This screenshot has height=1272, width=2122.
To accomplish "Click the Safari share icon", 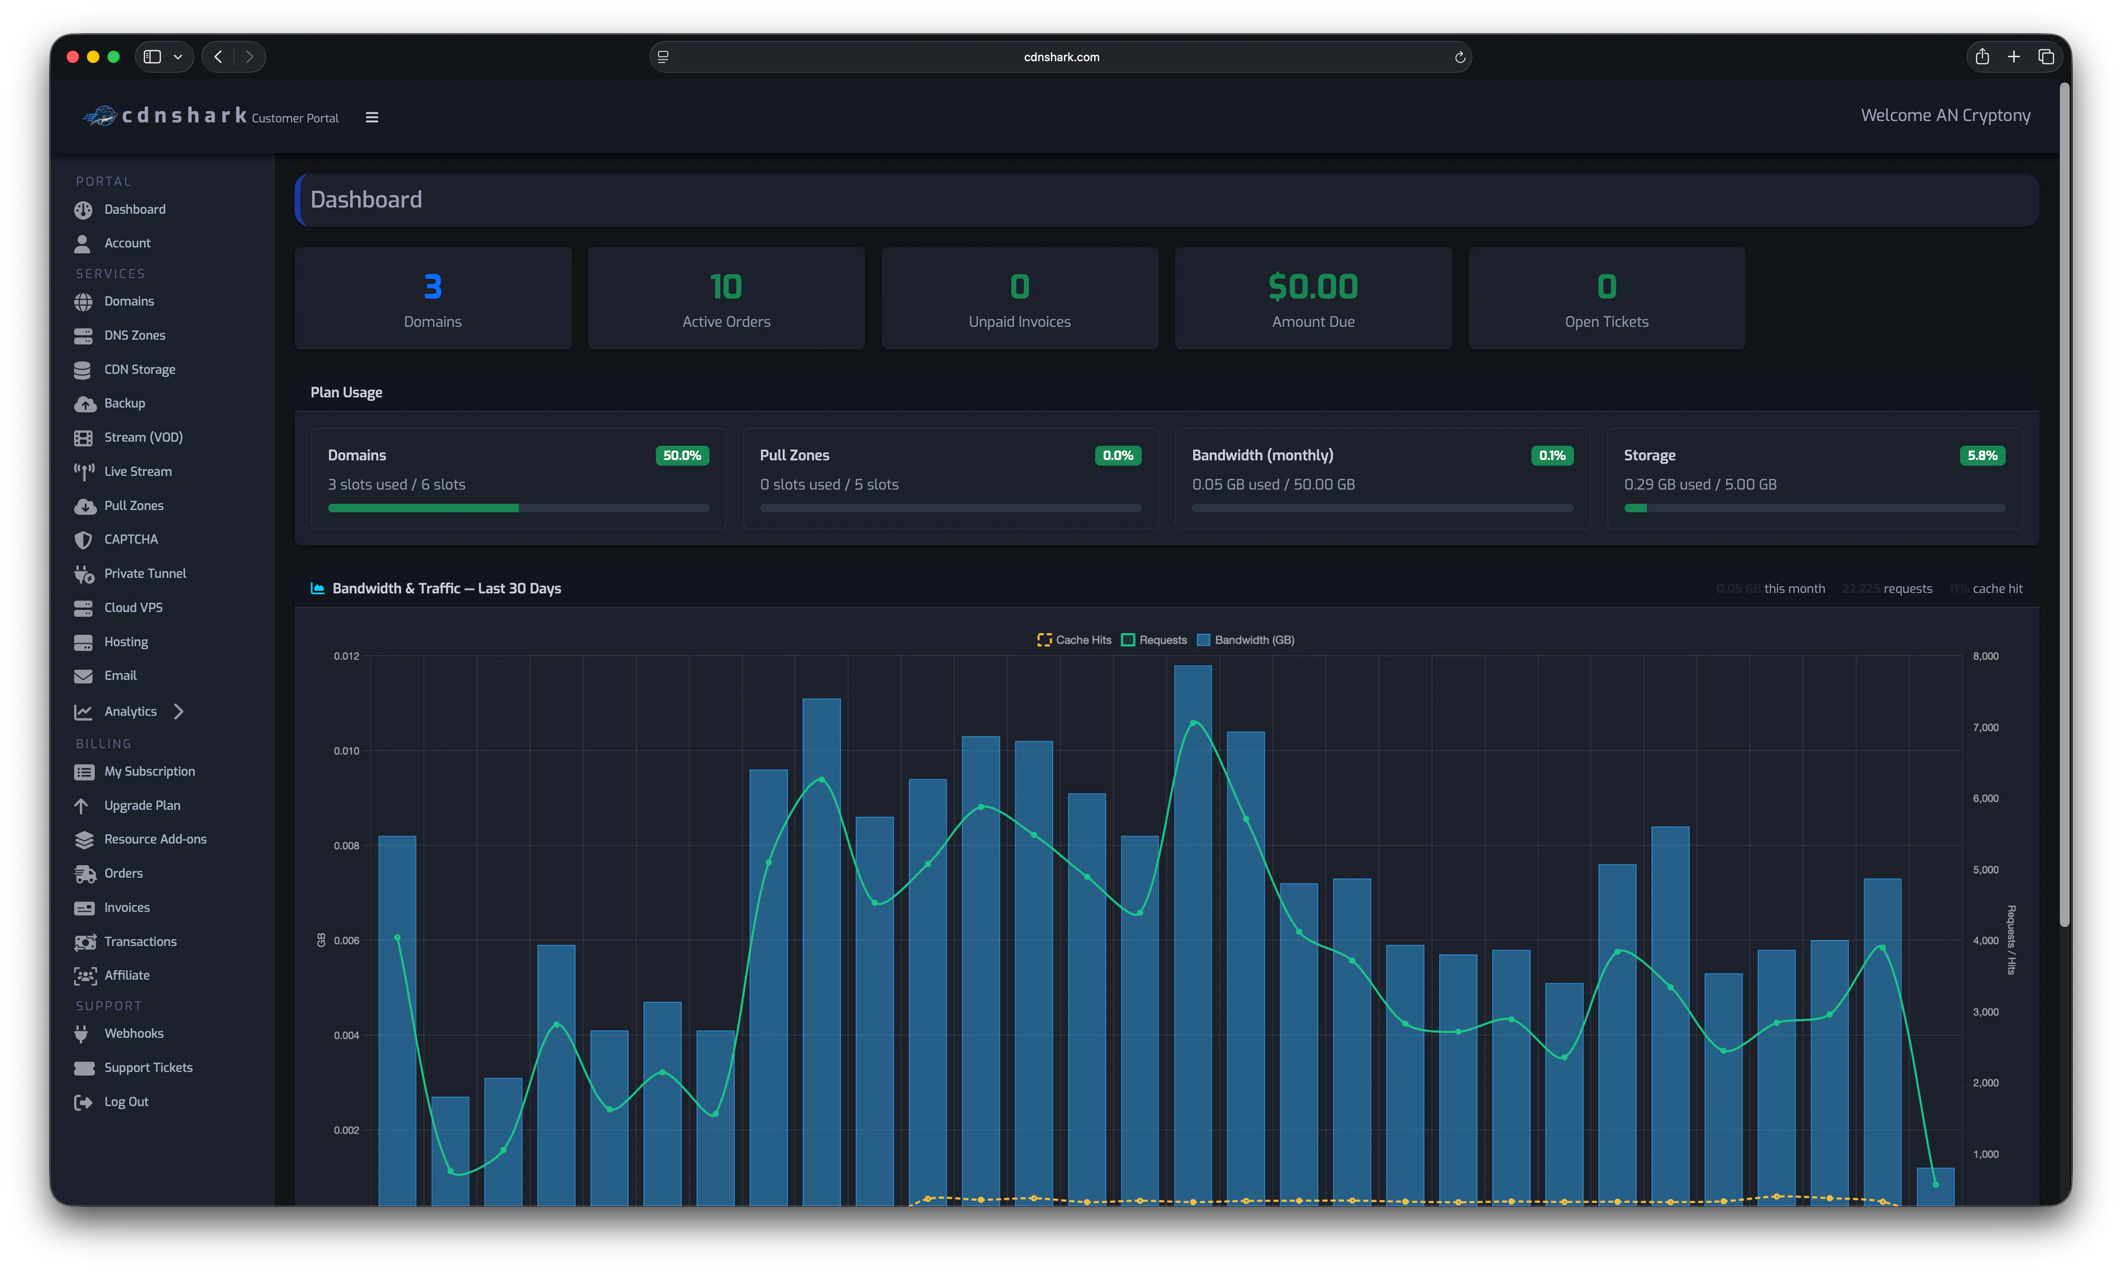I will 1982,57.
